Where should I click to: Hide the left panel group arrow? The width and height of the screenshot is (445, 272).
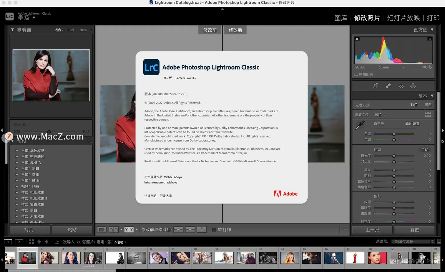(x=2, y=130)
